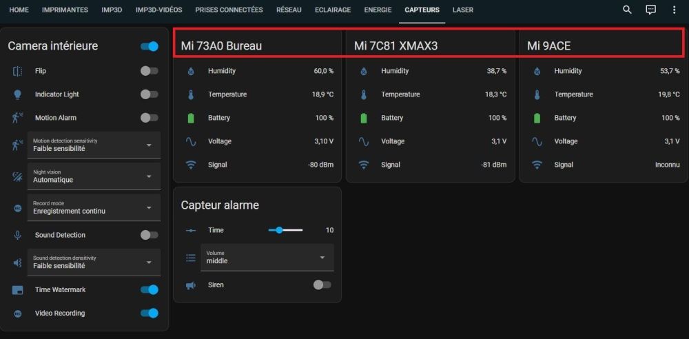Click the Volume list icon
The height and width of the screenshot is (339, 689).
[191, 258]
